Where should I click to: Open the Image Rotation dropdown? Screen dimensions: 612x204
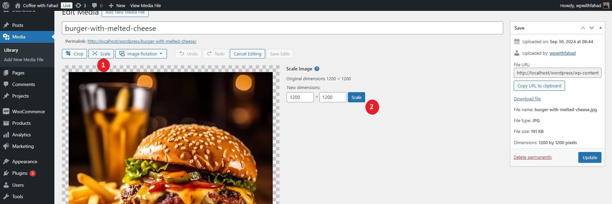[141, 54]
